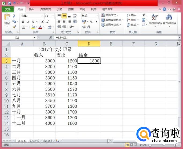
Task: Toggle Underline formatting
Action: tap(33, 22)
